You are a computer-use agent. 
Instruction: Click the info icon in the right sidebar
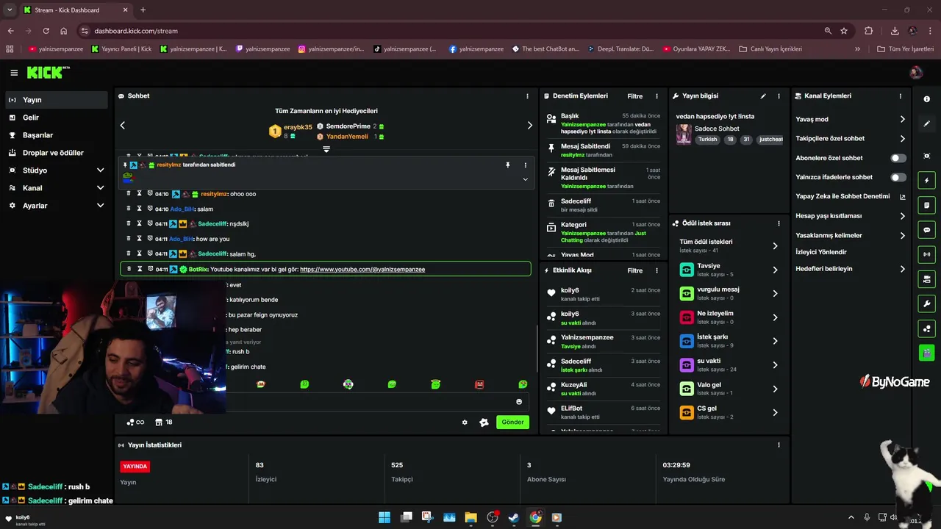[926, 99]
